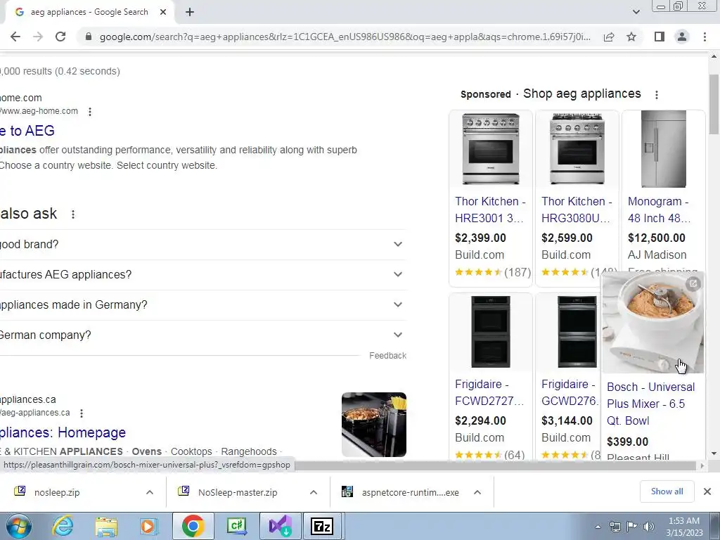Click the Bosch mixer popup image
Image resolution: width=720 pixels, height=540 pixels.
click(652, 323)
